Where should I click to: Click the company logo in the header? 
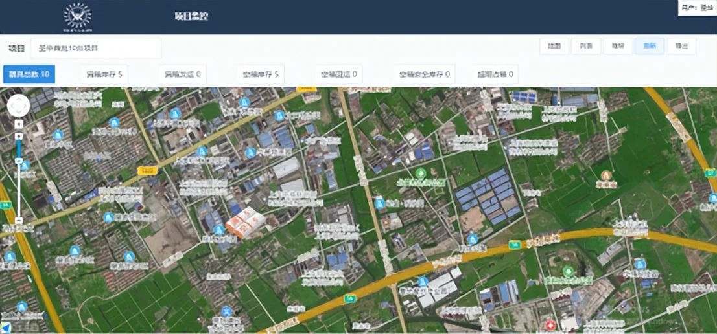78,16
